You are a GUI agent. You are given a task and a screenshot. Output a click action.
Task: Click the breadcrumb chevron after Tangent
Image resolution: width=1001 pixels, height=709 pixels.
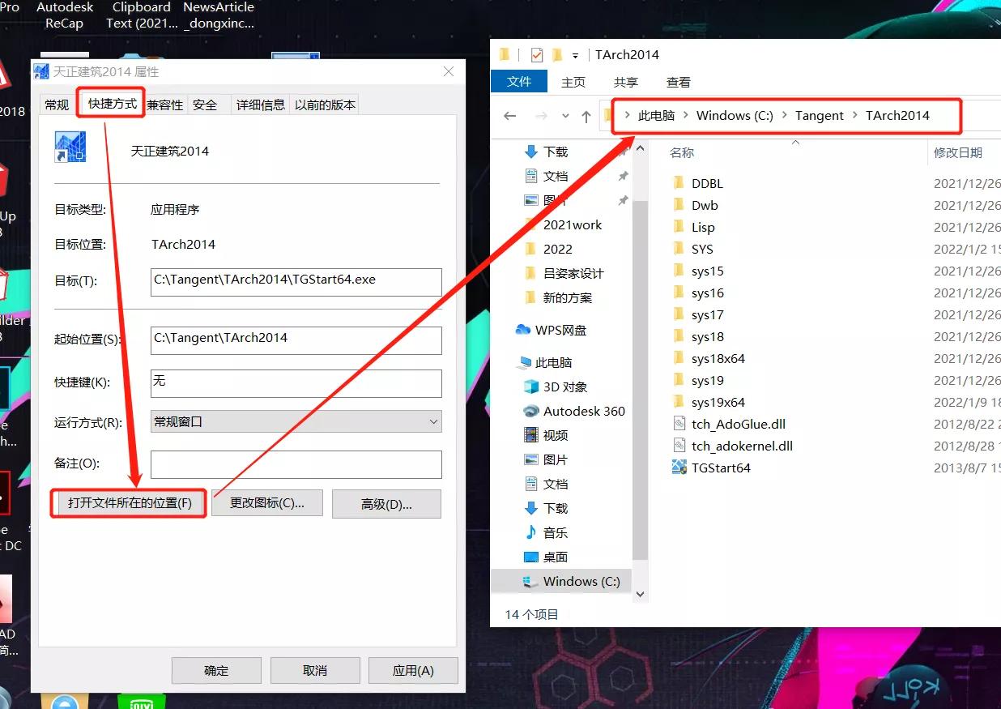coord(854,116)
